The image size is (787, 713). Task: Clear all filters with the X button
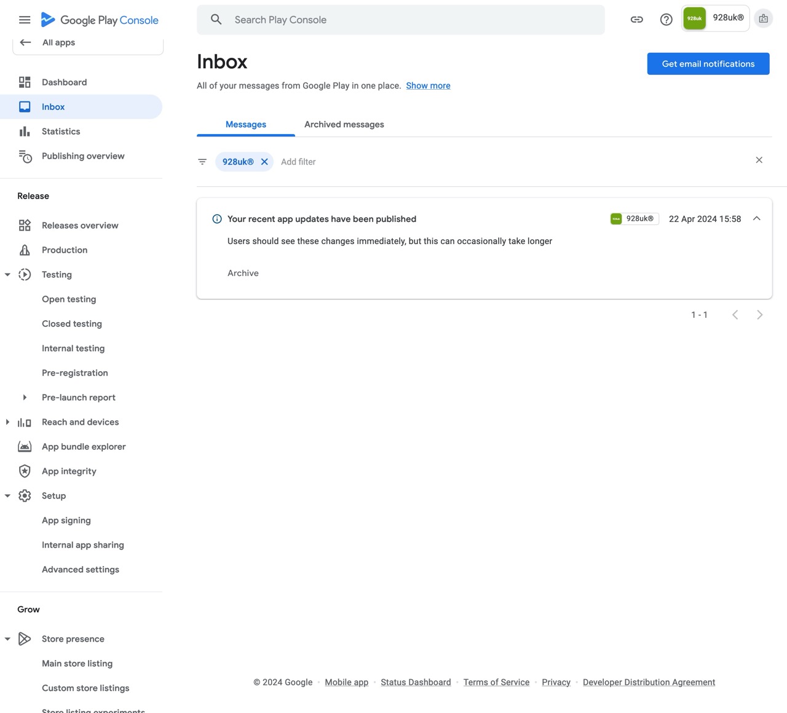[x=759, y=160]
